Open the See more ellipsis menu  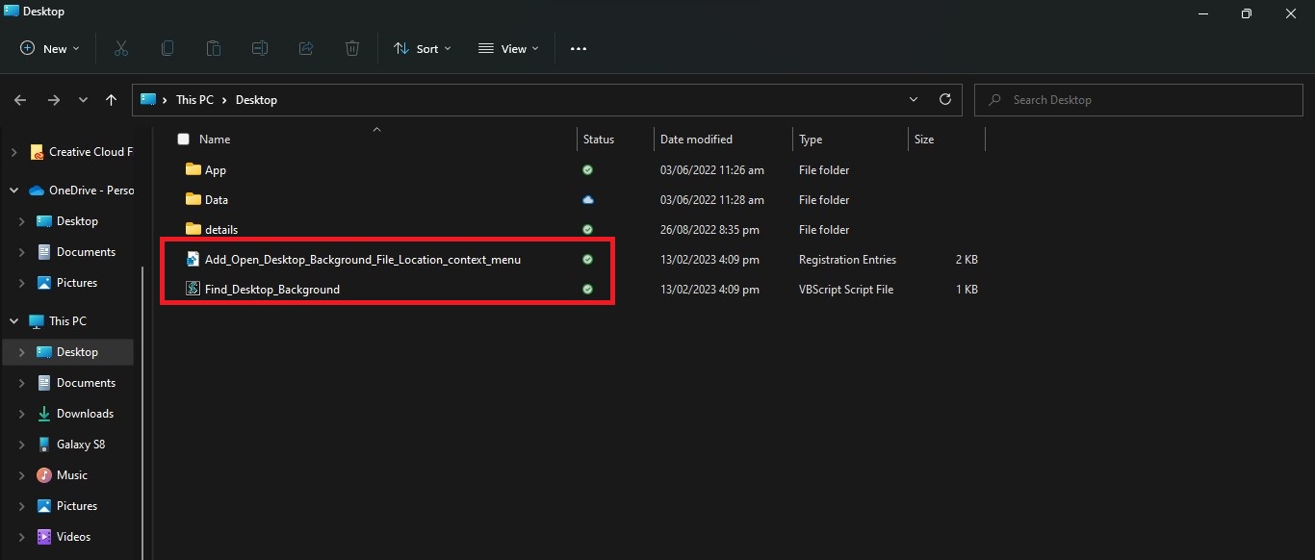pos(578,48)
